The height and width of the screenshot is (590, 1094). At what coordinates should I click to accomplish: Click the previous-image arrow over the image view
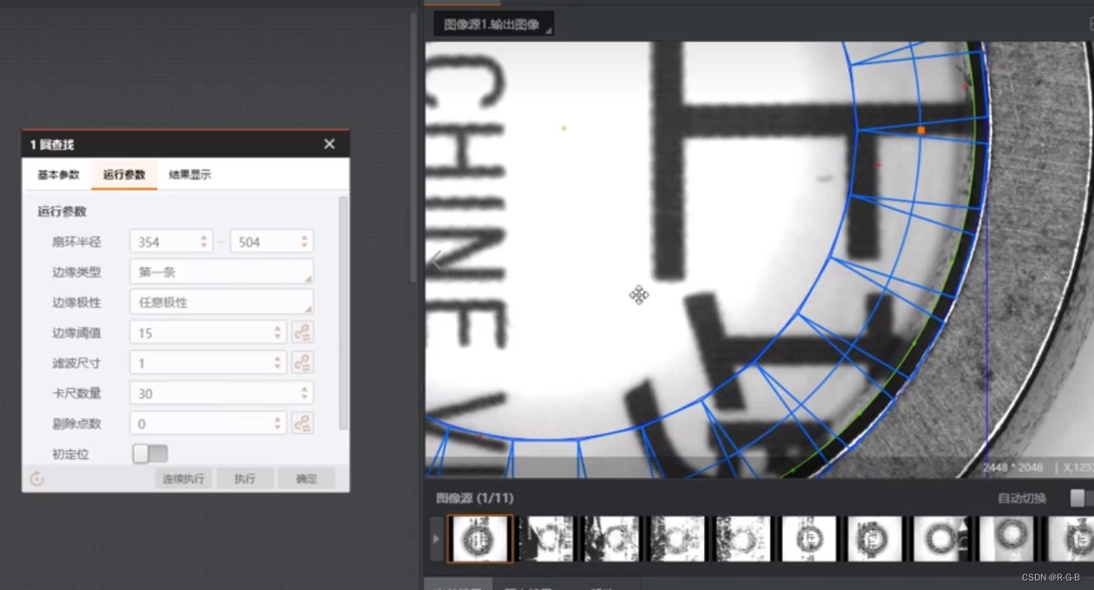(x=436, y=260)
